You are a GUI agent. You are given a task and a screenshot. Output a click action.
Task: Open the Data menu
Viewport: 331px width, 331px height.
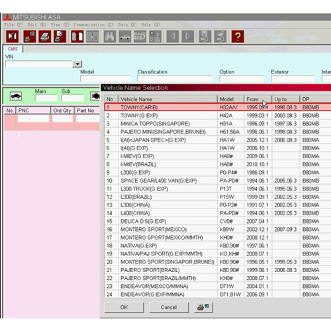pyautogui.click(x=127, y=24)
